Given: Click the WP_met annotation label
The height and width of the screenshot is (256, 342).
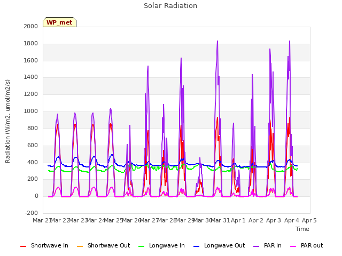Looking at the screenshot, I should click(x=59, y=22).
